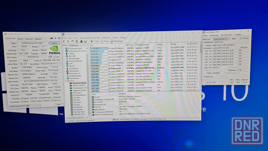This screenshot has width=268, height=151.
Task: Select the Чтение из памяти test item
Action: click(78, 83)
